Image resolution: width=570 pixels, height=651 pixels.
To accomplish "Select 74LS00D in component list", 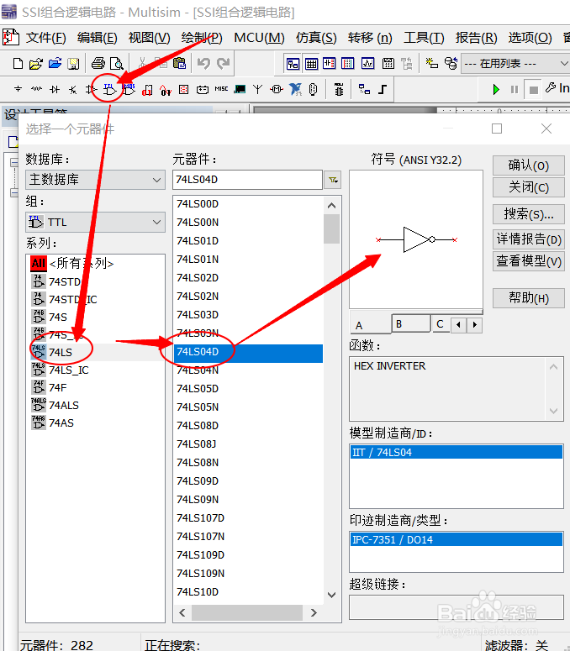I will [x=198, y=204].
